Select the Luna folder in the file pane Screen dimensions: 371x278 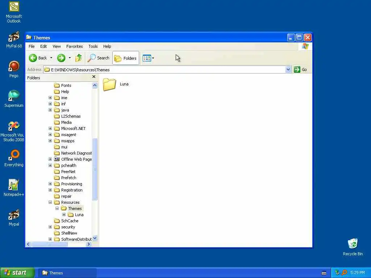click(116, 84)
